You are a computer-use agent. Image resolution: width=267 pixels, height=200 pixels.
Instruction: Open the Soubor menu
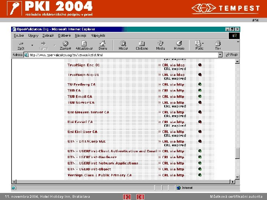point(19,36)
